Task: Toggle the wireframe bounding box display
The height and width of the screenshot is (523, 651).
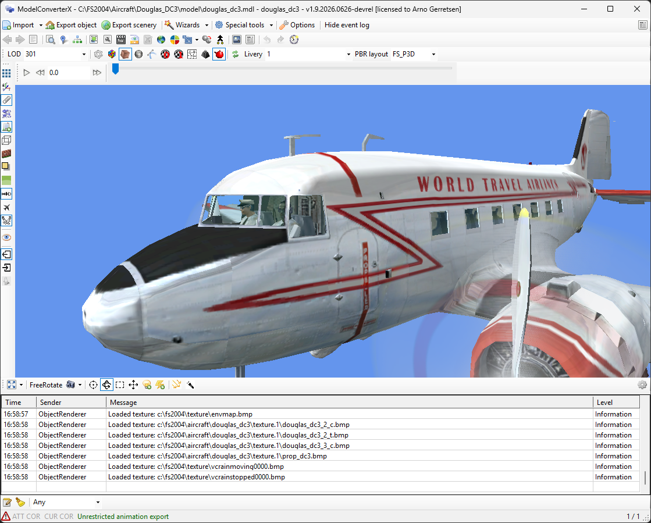Action: point(6,140)
